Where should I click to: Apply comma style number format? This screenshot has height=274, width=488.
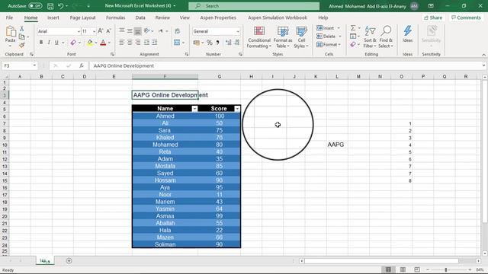coord(217,43)
